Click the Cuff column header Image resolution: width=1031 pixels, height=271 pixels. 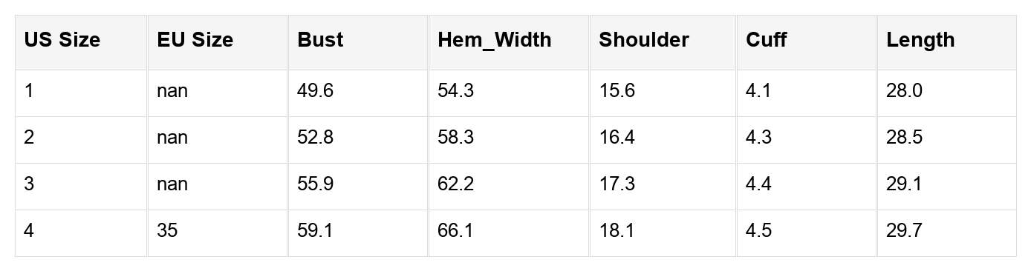(x=766, y=40)
